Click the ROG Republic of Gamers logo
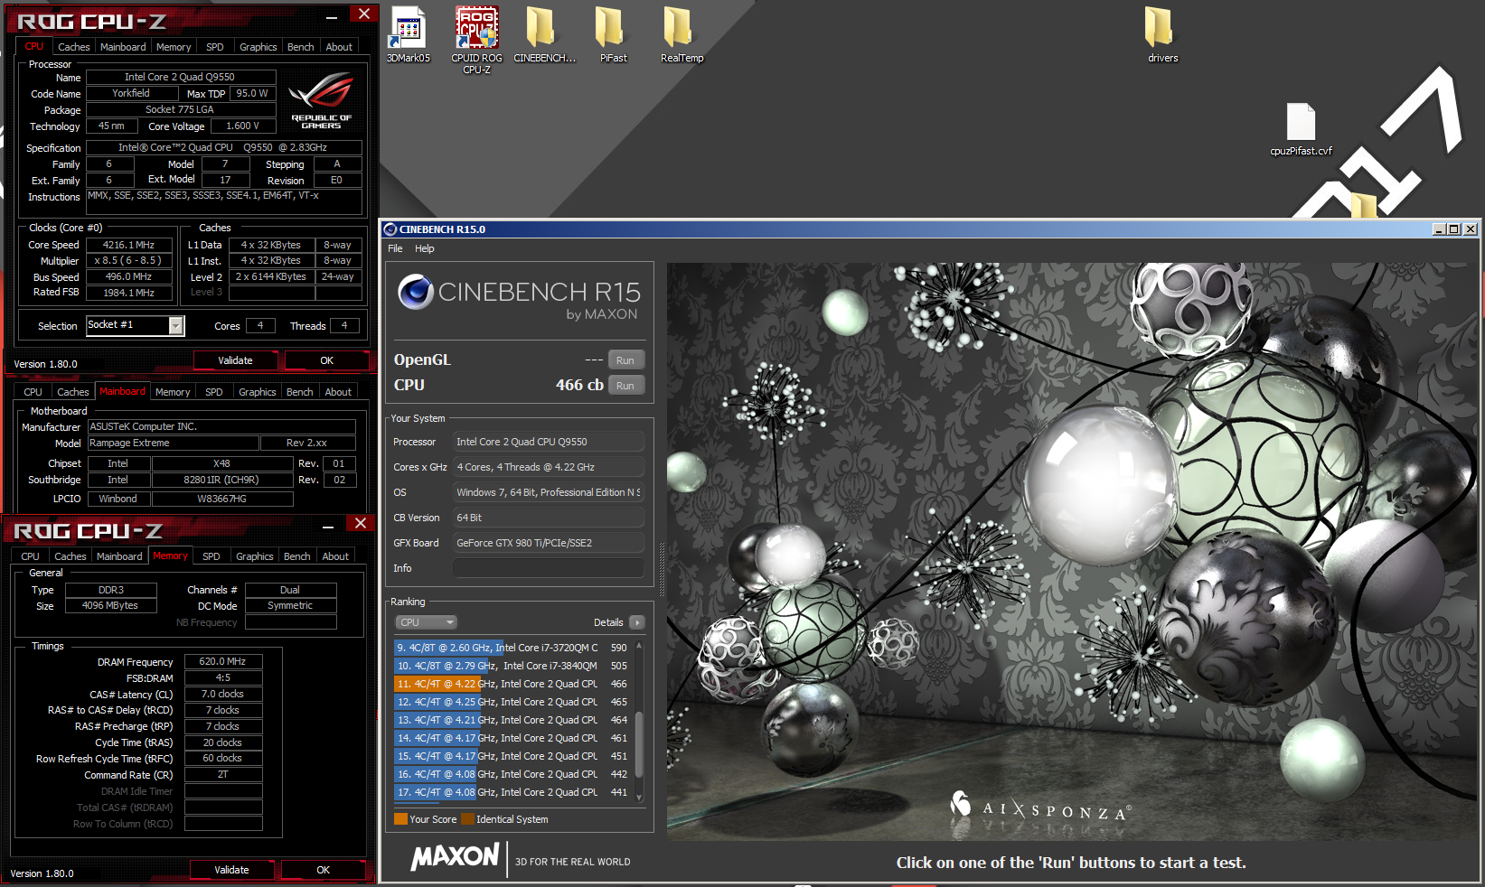This screenshot has height=887, width=1485. point(321,102)
